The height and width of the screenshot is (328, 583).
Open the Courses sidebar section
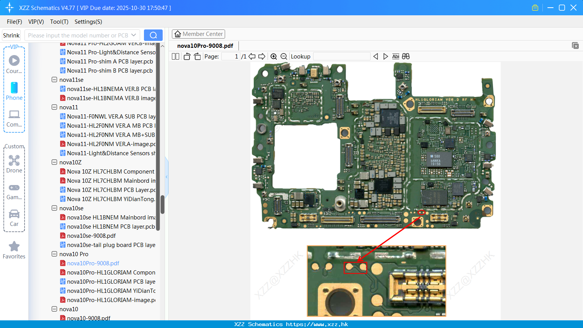pos(14,64)
